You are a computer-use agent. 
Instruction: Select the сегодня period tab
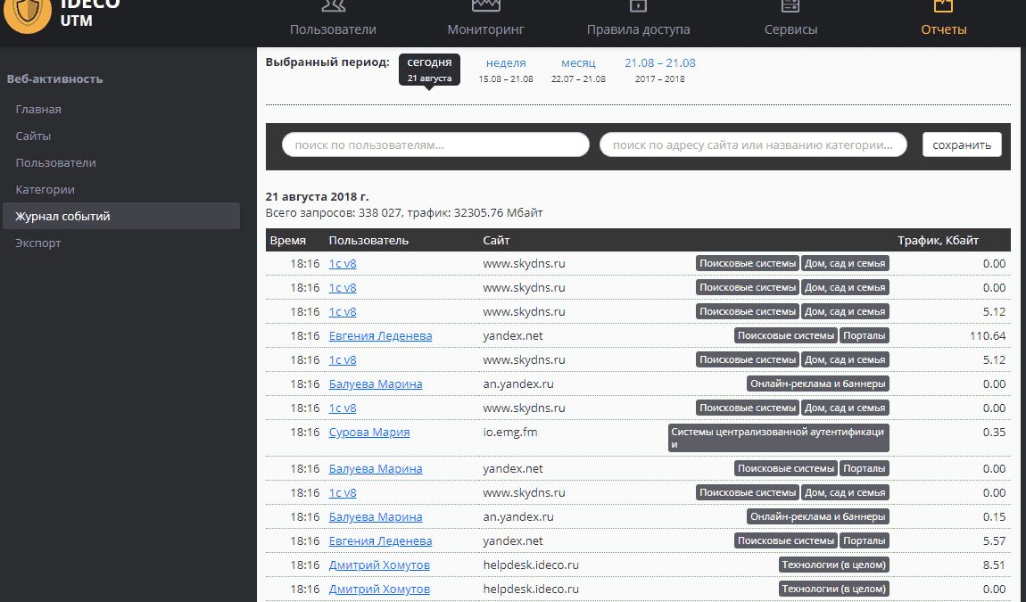[429, 70]
